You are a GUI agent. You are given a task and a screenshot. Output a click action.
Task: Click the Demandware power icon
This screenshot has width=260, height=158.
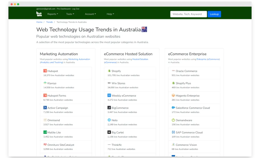pos(173,120)
